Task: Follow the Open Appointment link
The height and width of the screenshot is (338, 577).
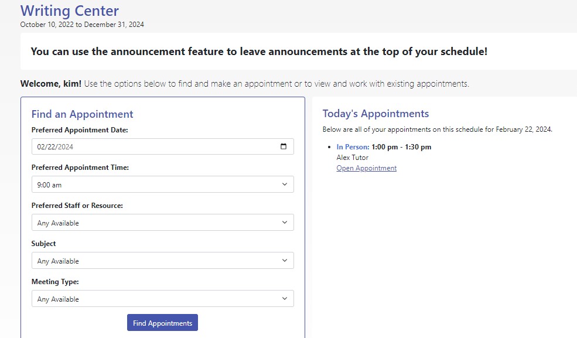Action: click(x=366, y=168)
